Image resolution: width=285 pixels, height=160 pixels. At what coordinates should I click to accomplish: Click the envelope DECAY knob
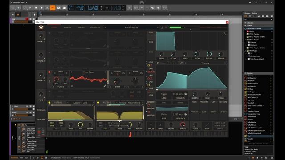coord(197,54)
